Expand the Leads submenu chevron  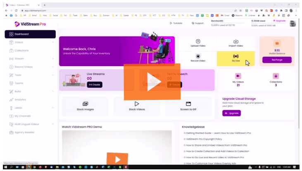(53, 108)
